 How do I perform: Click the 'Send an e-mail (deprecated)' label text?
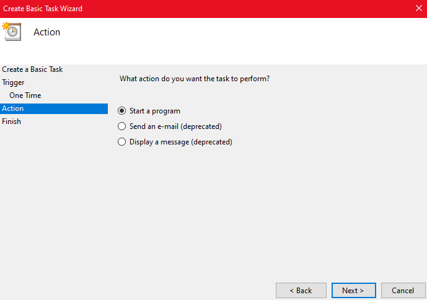click(175, 126)
